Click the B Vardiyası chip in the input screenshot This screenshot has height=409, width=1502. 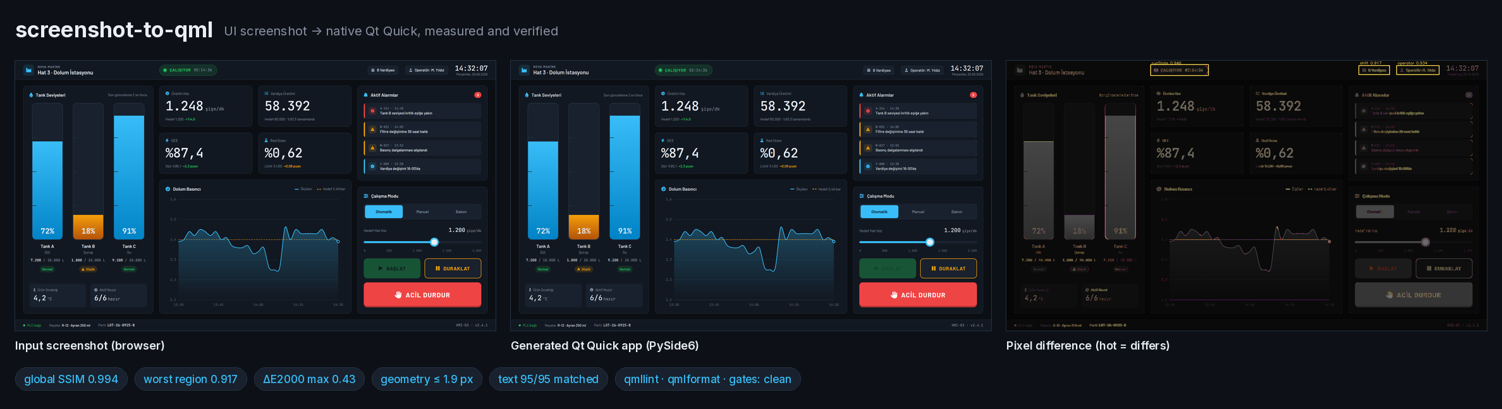coord(383,70)
